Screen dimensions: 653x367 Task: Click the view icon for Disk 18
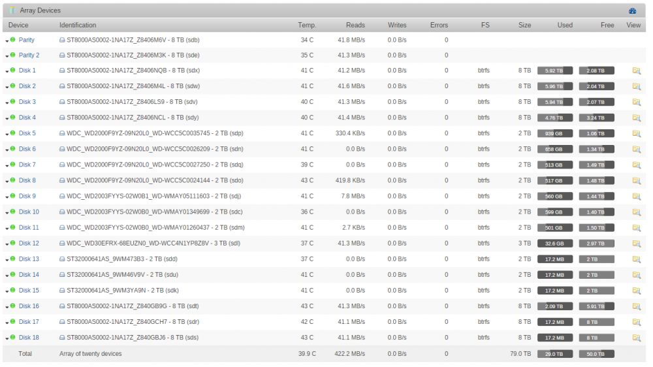click(636, 338)
